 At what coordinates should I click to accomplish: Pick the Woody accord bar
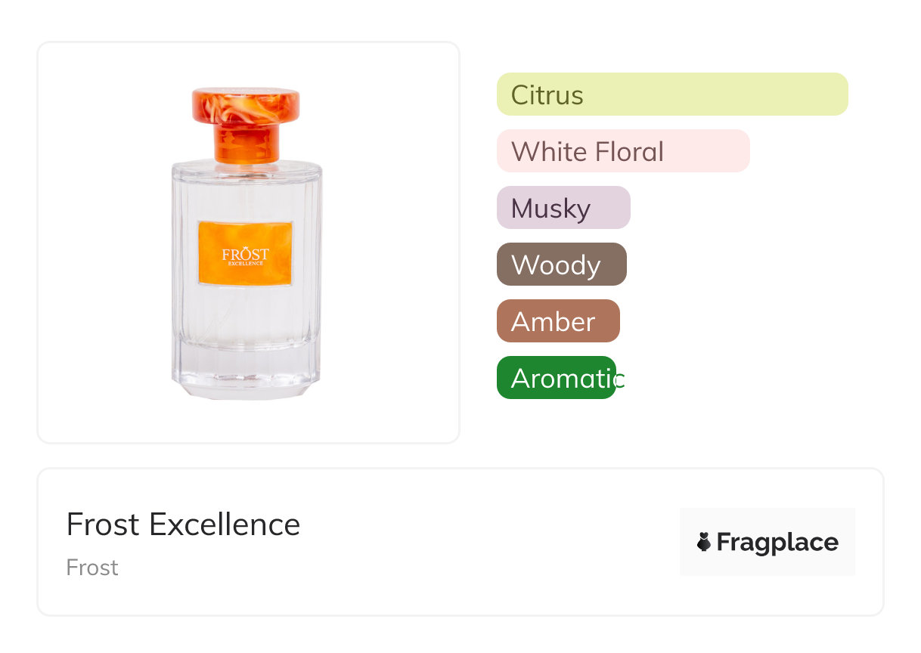click(x=561, y=265)
